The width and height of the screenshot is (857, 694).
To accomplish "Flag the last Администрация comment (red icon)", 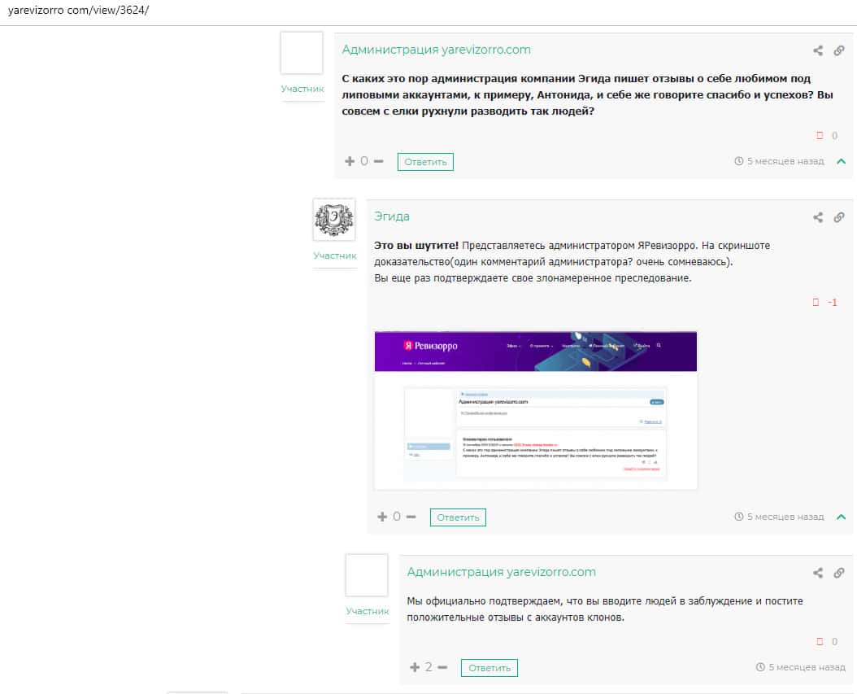I will click(820, 641).
